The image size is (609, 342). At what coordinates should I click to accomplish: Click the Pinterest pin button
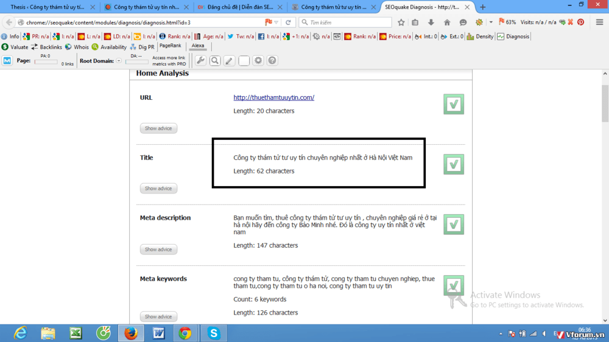coord(580,23)
